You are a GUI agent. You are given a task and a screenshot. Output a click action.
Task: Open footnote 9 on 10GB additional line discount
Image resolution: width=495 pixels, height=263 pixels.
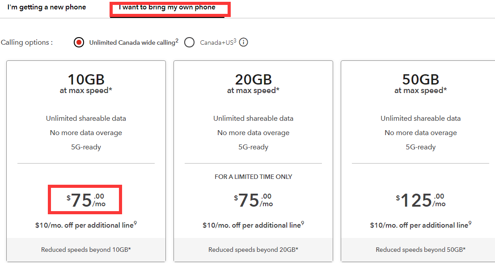pyautogui.click(x=135, y=223)
